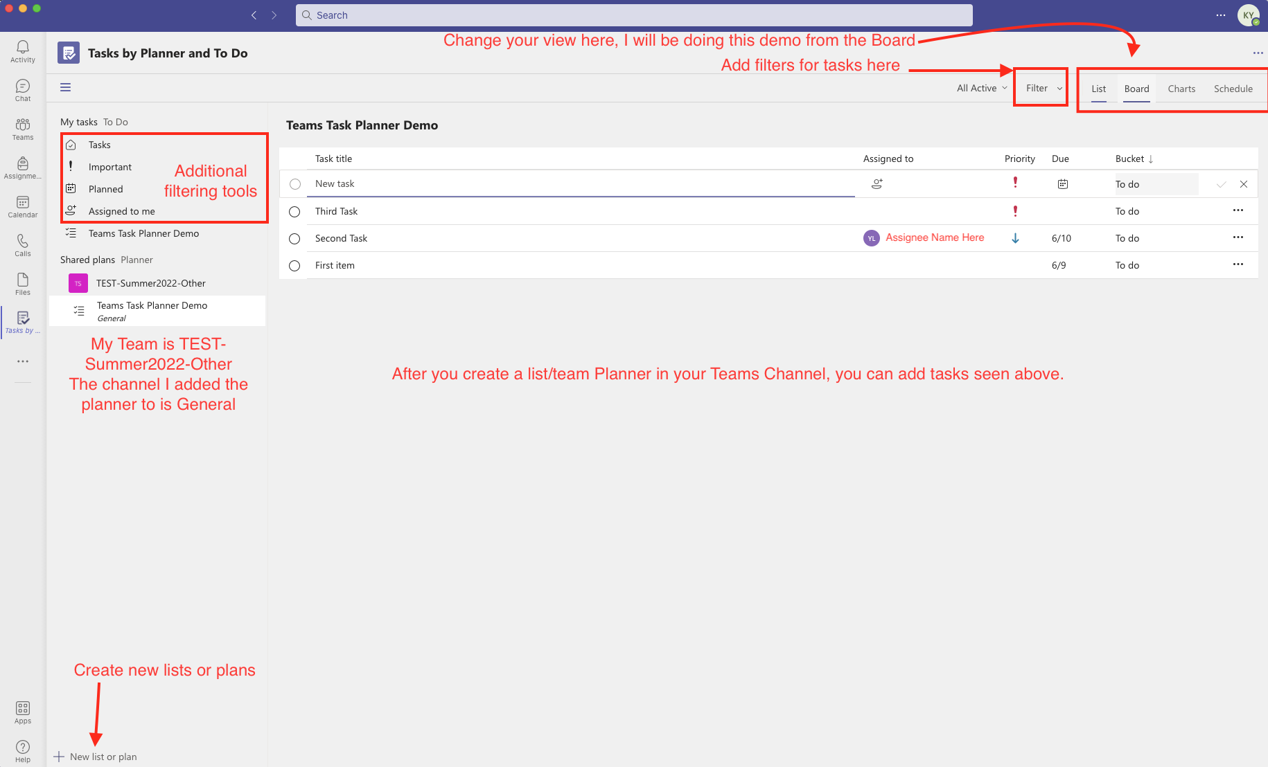The image size is (1268, 767).
Task: Mark Third Task as complete
Action: pos(294,211)
